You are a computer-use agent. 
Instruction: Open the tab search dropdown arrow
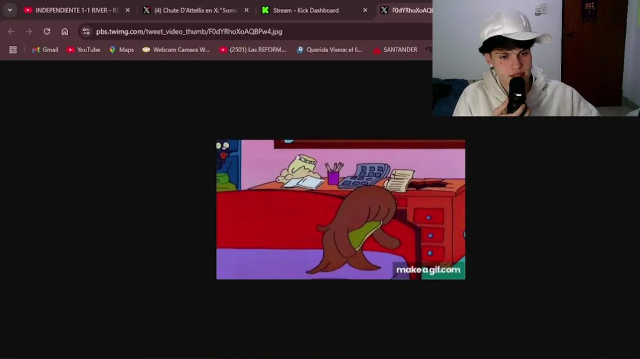click(9, 10)
